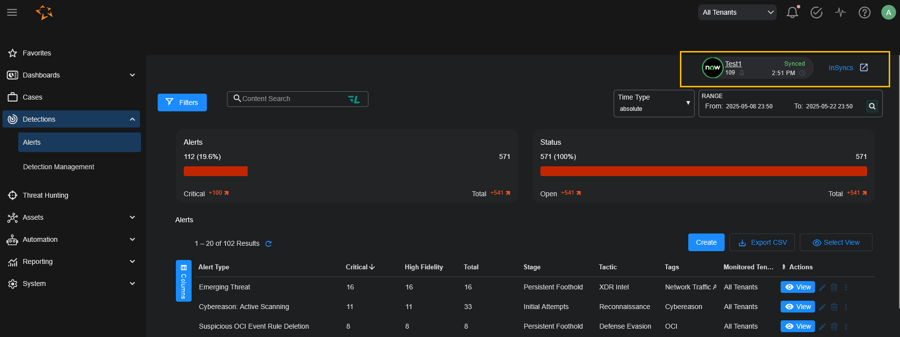Open Select View options
The image size is (900, 337).
click(x=836, y=242)
